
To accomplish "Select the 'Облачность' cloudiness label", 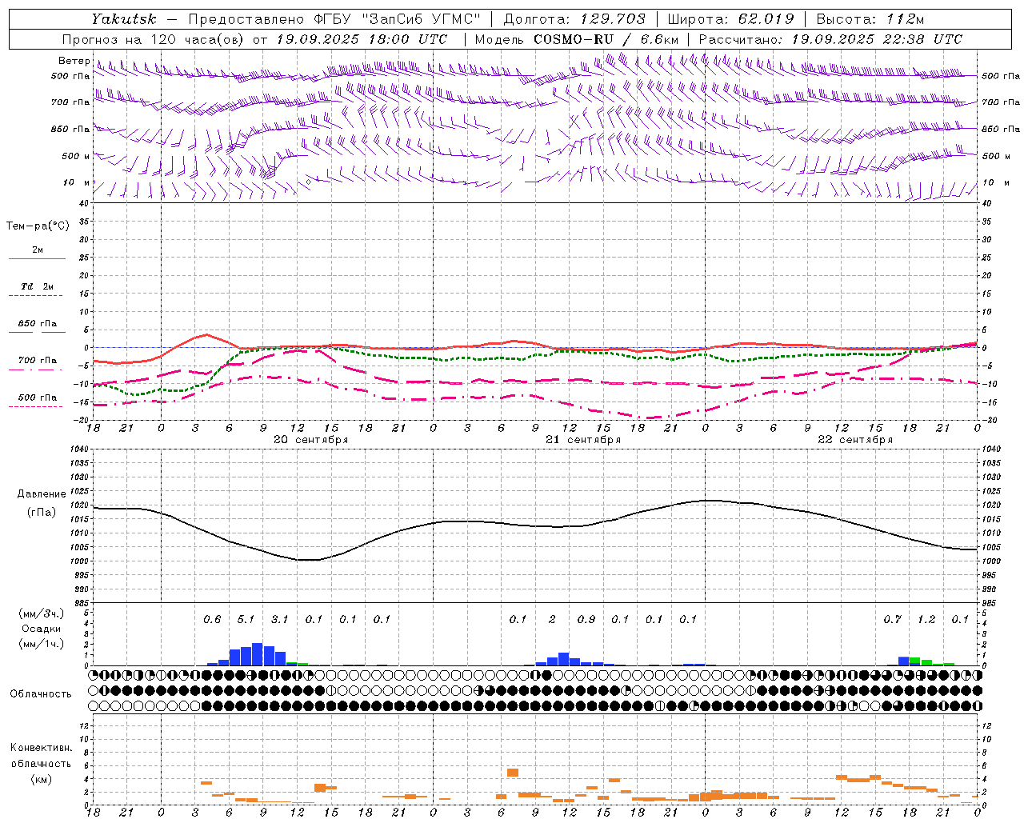I will pyautogui.click(x=41, y=694).
